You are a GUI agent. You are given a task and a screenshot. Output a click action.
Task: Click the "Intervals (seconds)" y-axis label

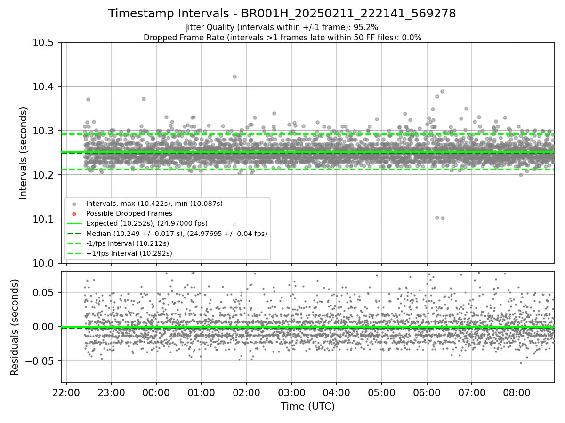pos(24,153)
